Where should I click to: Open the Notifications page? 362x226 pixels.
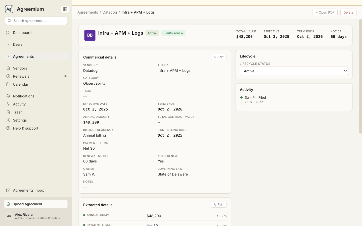(36, 96)
